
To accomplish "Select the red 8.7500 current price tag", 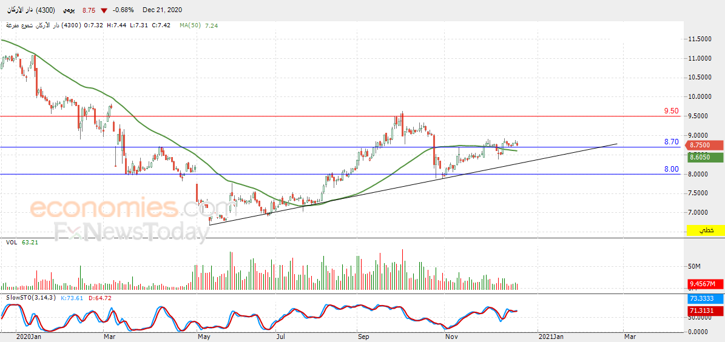I will click(705, 145).
